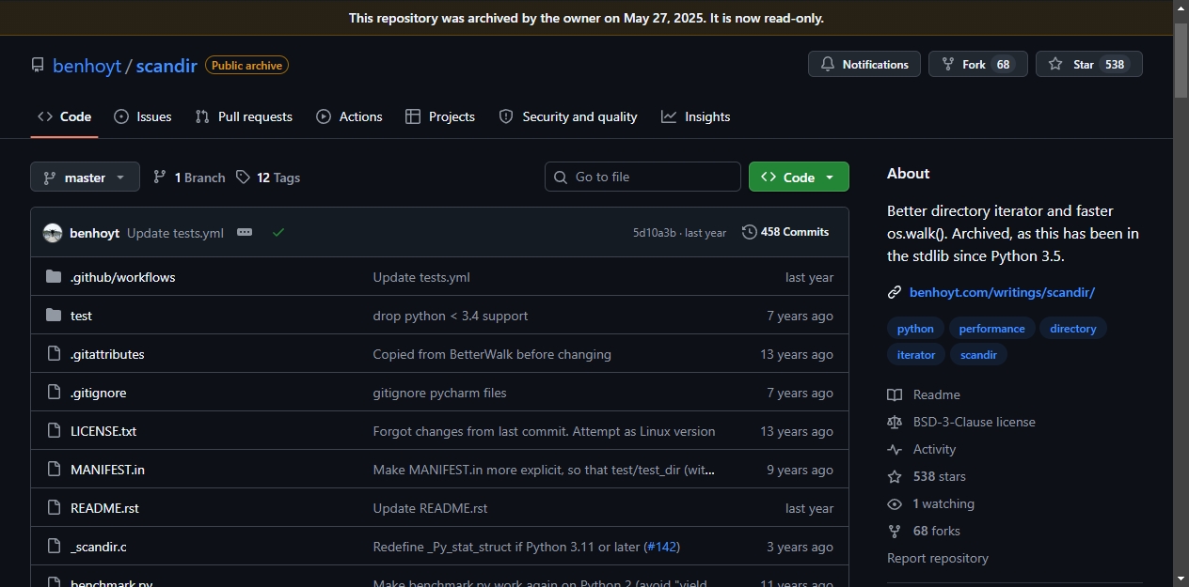1189x587 pixels.
Task: Click the scales icon beside BSD-3-Clause license
Action: [x=895, y=422]
